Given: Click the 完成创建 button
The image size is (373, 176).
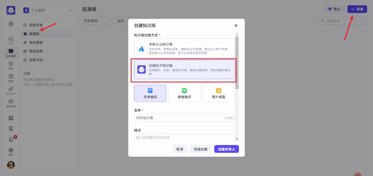Looking at the screenshot, I should pos(200,149).
